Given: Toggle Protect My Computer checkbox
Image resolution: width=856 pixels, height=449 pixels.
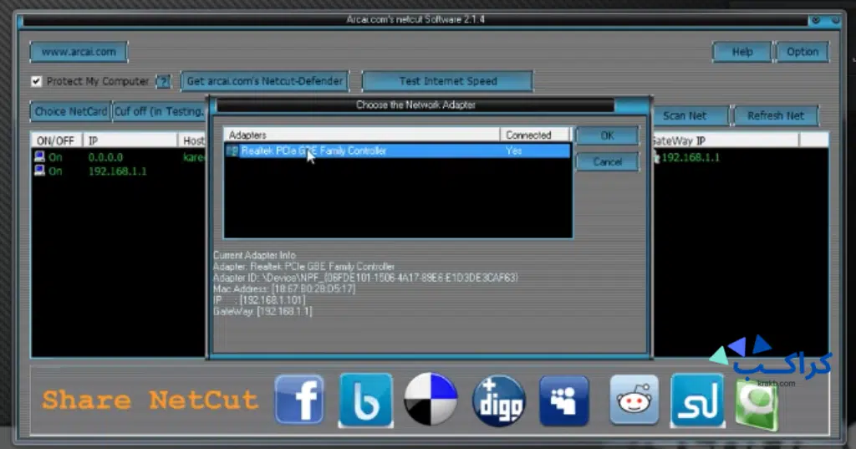Looking at the screenshot, I should [36, 81].
